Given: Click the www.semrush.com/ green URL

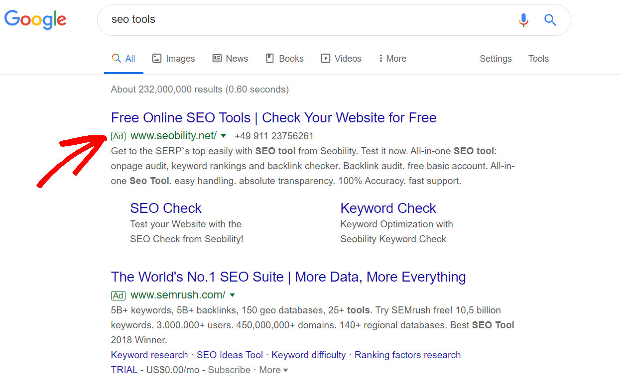Looking at the screenshot, I should tap(178, 295).
